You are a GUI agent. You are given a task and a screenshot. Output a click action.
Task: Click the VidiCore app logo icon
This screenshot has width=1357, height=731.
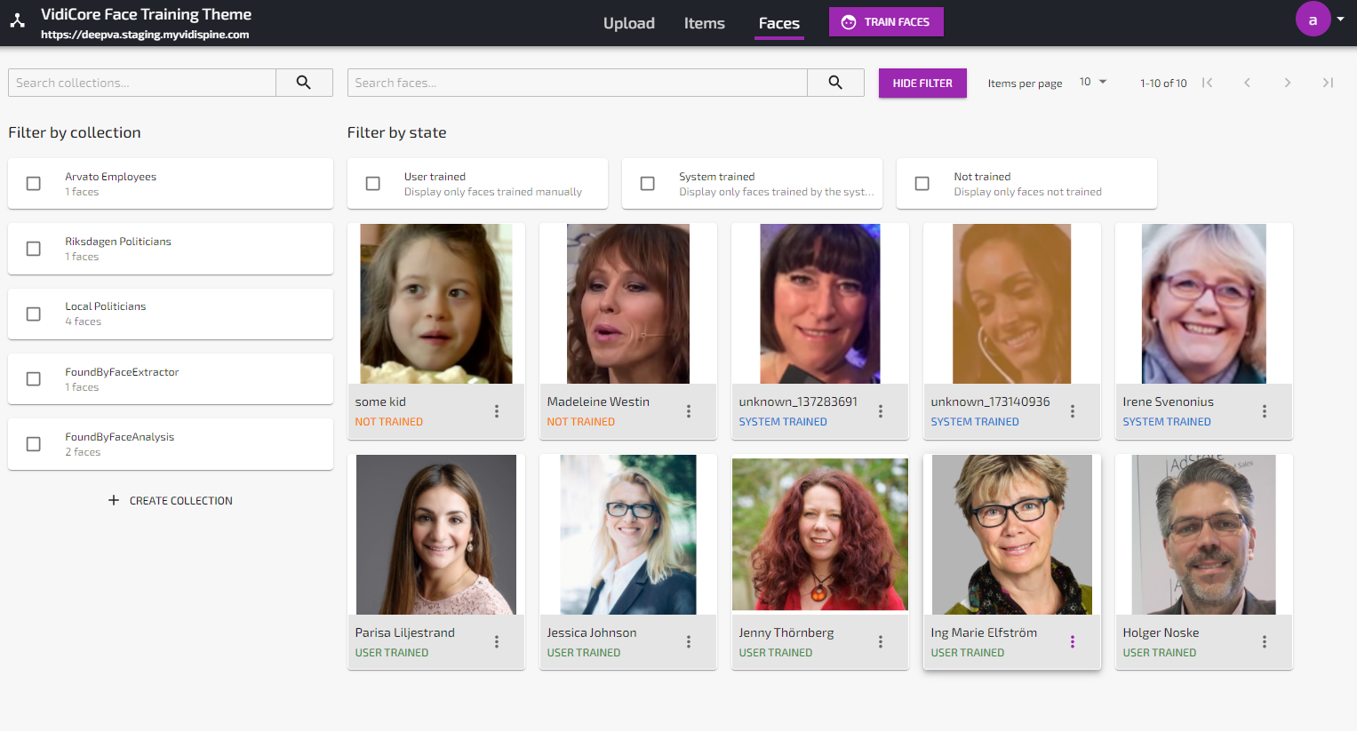17,19
